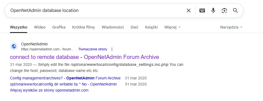Screen dimensions: 263x101
Task: Switch to the Grafika tab
Action: [59, 27]
